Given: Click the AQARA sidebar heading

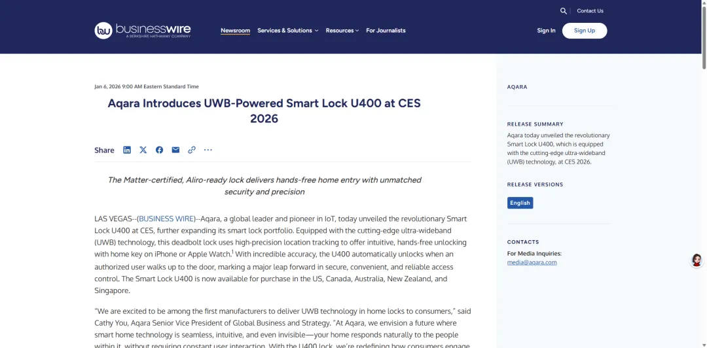Looking at the screenshot, I should coord(517,87).
